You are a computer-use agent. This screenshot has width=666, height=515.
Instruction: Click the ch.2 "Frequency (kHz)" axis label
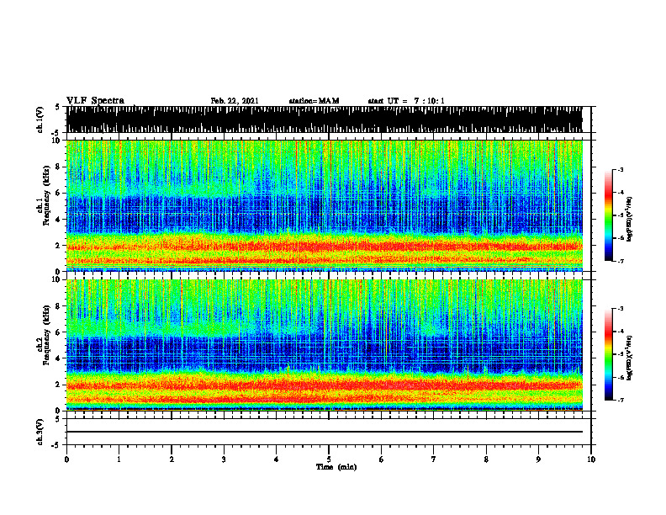click(46, 335)
